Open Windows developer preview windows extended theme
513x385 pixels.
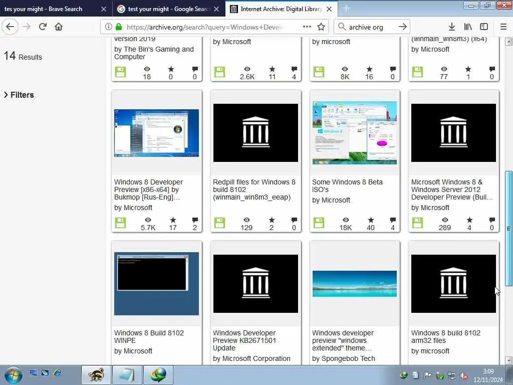pyautogui.click(x=343, y=340)
